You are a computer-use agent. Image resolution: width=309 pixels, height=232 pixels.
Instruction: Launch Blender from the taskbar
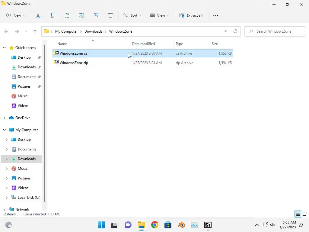181,225
